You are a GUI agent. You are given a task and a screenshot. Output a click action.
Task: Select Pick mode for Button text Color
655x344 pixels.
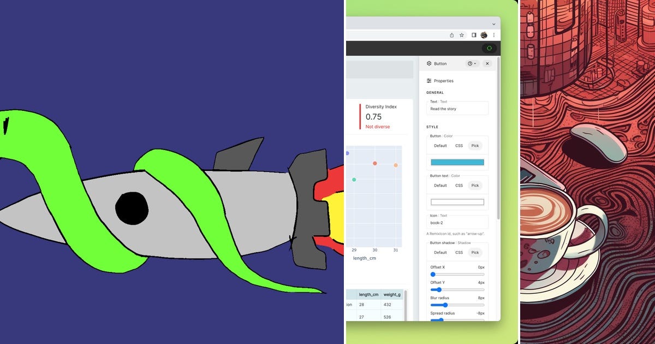click(475, 185)
